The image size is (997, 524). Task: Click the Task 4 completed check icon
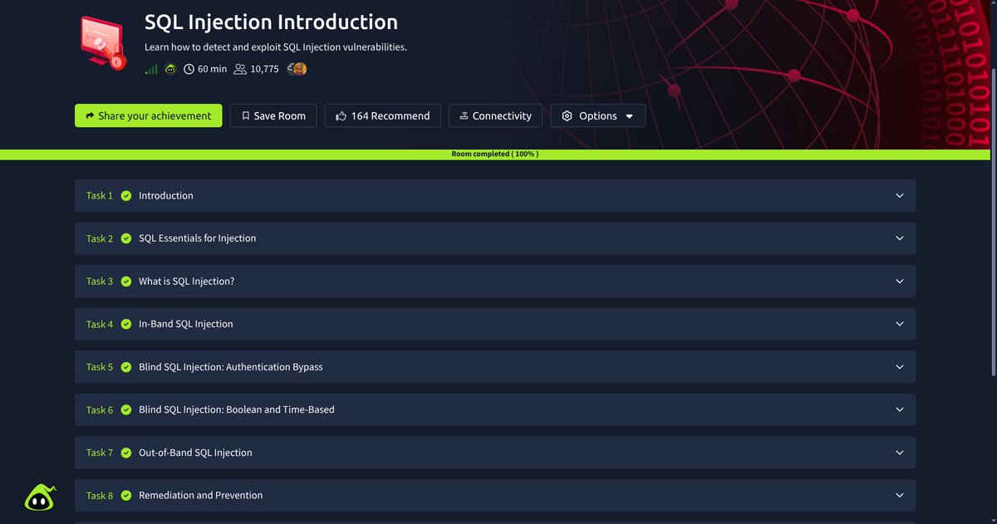[126, 324]
